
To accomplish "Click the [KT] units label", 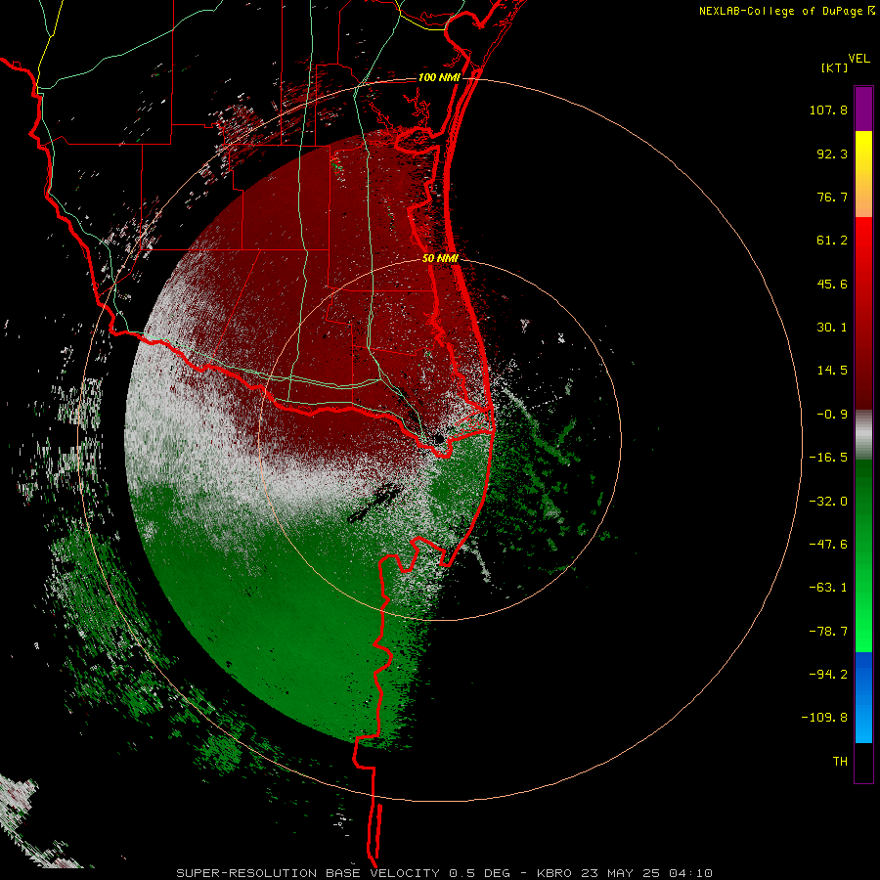I will click(835, 67).
